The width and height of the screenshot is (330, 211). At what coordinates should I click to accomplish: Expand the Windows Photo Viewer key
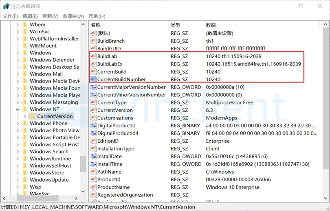pyautogui.click(x=18, y=131)
